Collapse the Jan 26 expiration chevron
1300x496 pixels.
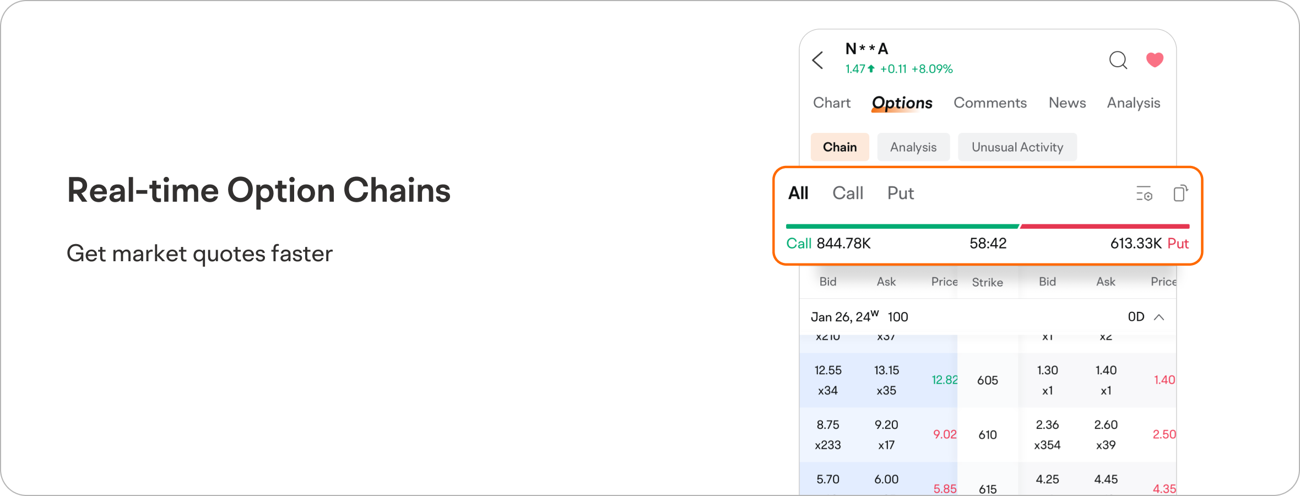tap(1159, 317)
